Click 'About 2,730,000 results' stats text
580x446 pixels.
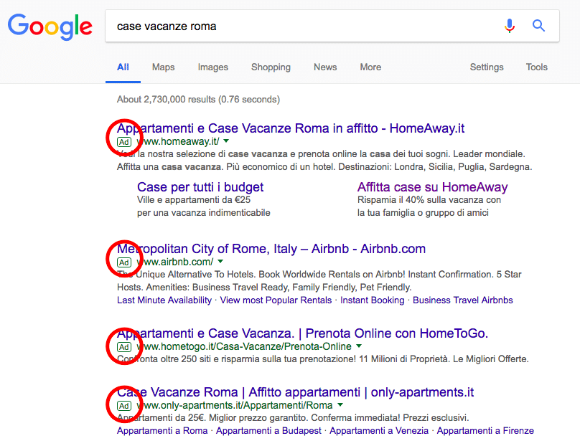[x=198, y=100]
